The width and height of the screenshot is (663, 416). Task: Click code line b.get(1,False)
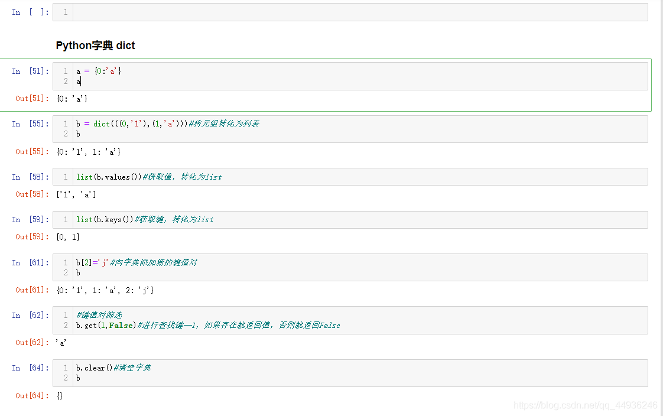pos(106,325)
